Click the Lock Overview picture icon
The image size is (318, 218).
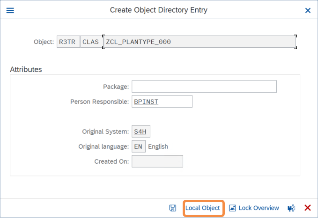point(232,208)
